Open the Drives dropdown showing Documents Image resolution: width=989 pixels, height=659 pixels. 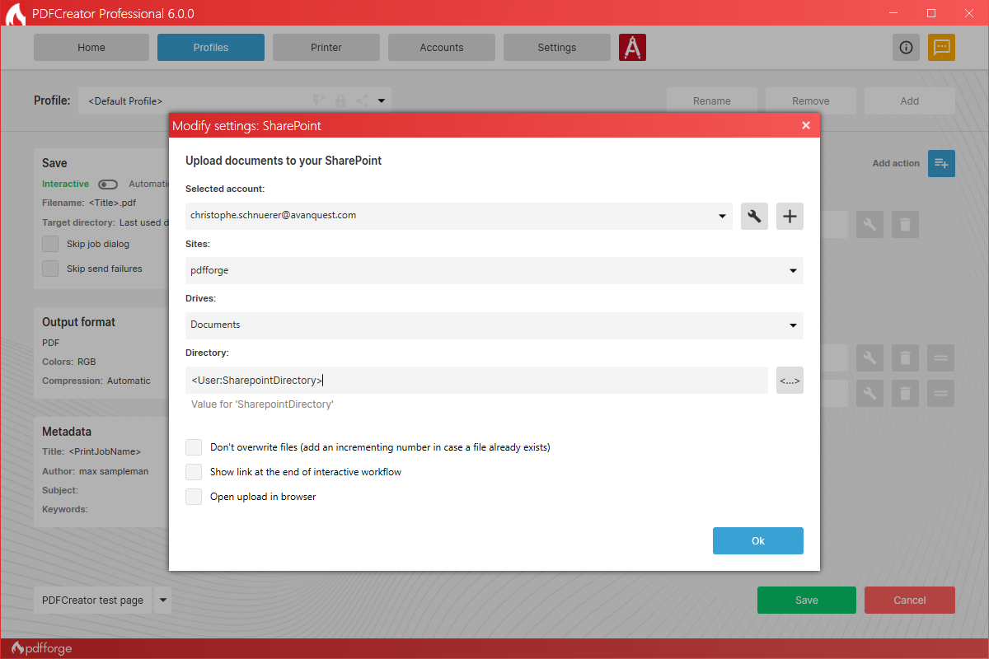point(494,325)
